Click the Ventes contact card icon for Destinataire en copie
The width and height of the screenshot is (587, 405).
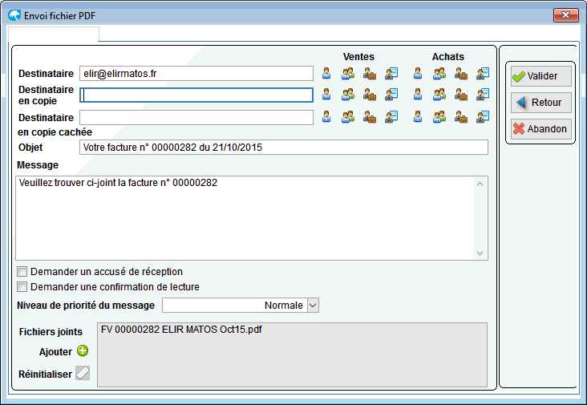pos(391,95)
